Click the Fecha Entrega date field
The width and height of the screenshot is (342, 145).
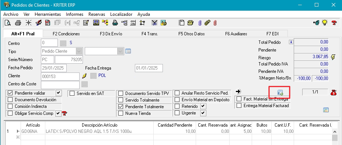[x=149, y=68]
